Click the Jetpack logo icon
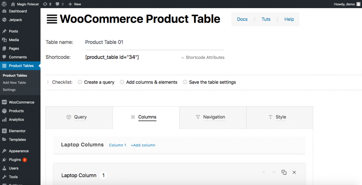Viewport: 362px width, 185px height. tap(4, 20)
